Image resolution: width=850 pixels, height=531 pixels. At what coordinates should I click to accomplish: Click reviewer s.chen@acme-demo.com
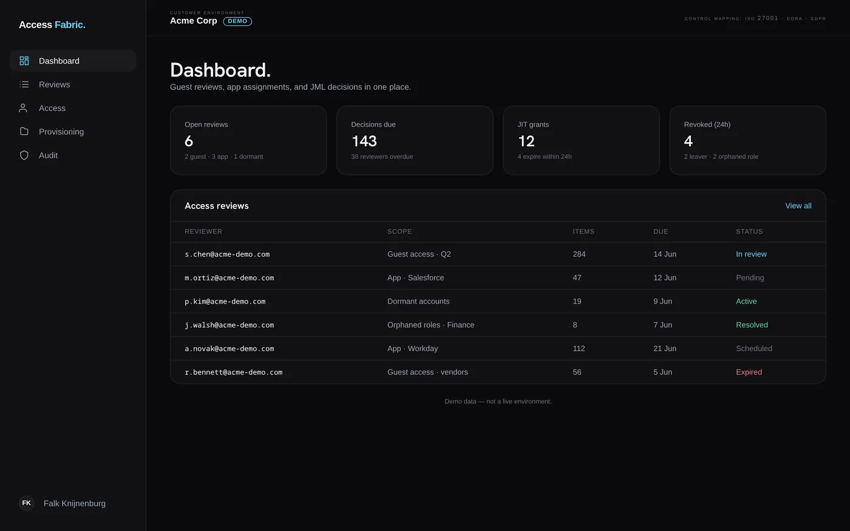pos(227,254)
